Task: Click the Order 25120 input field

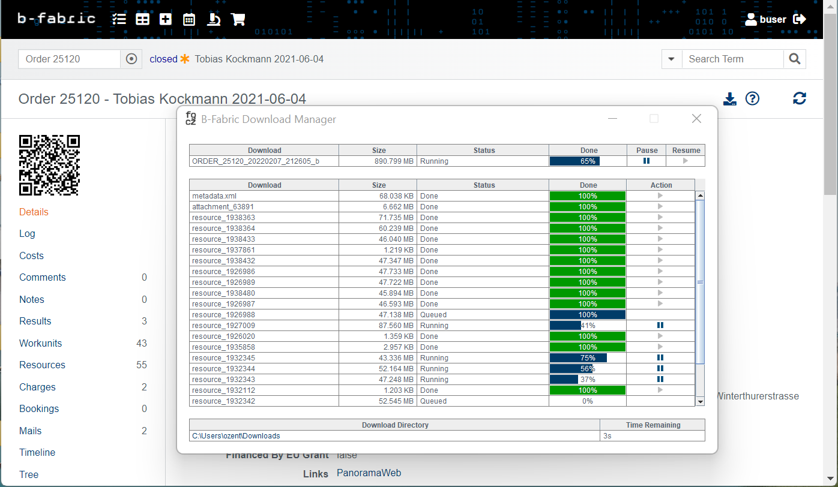Action: 70,59
